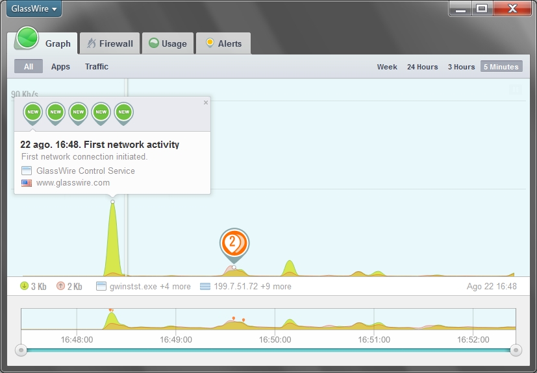This screenshot has width=537, height=373.
Task: Open the GlassWire dropdown menu
Action: (34, 8)
